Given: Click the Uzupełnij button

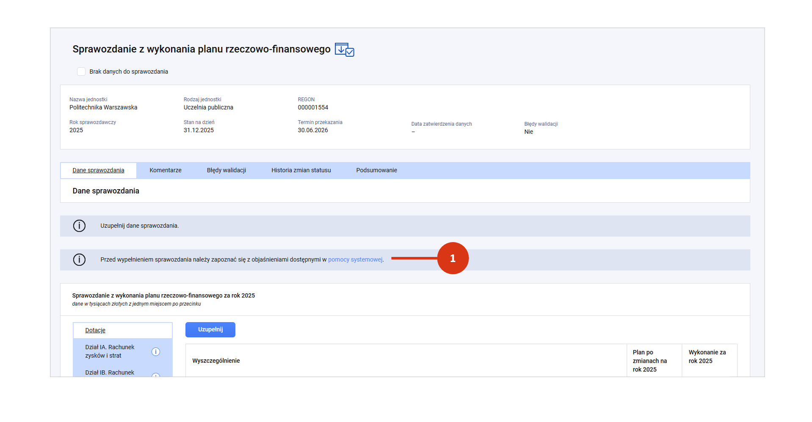Looking at the screenshot, I should (211, 330).
